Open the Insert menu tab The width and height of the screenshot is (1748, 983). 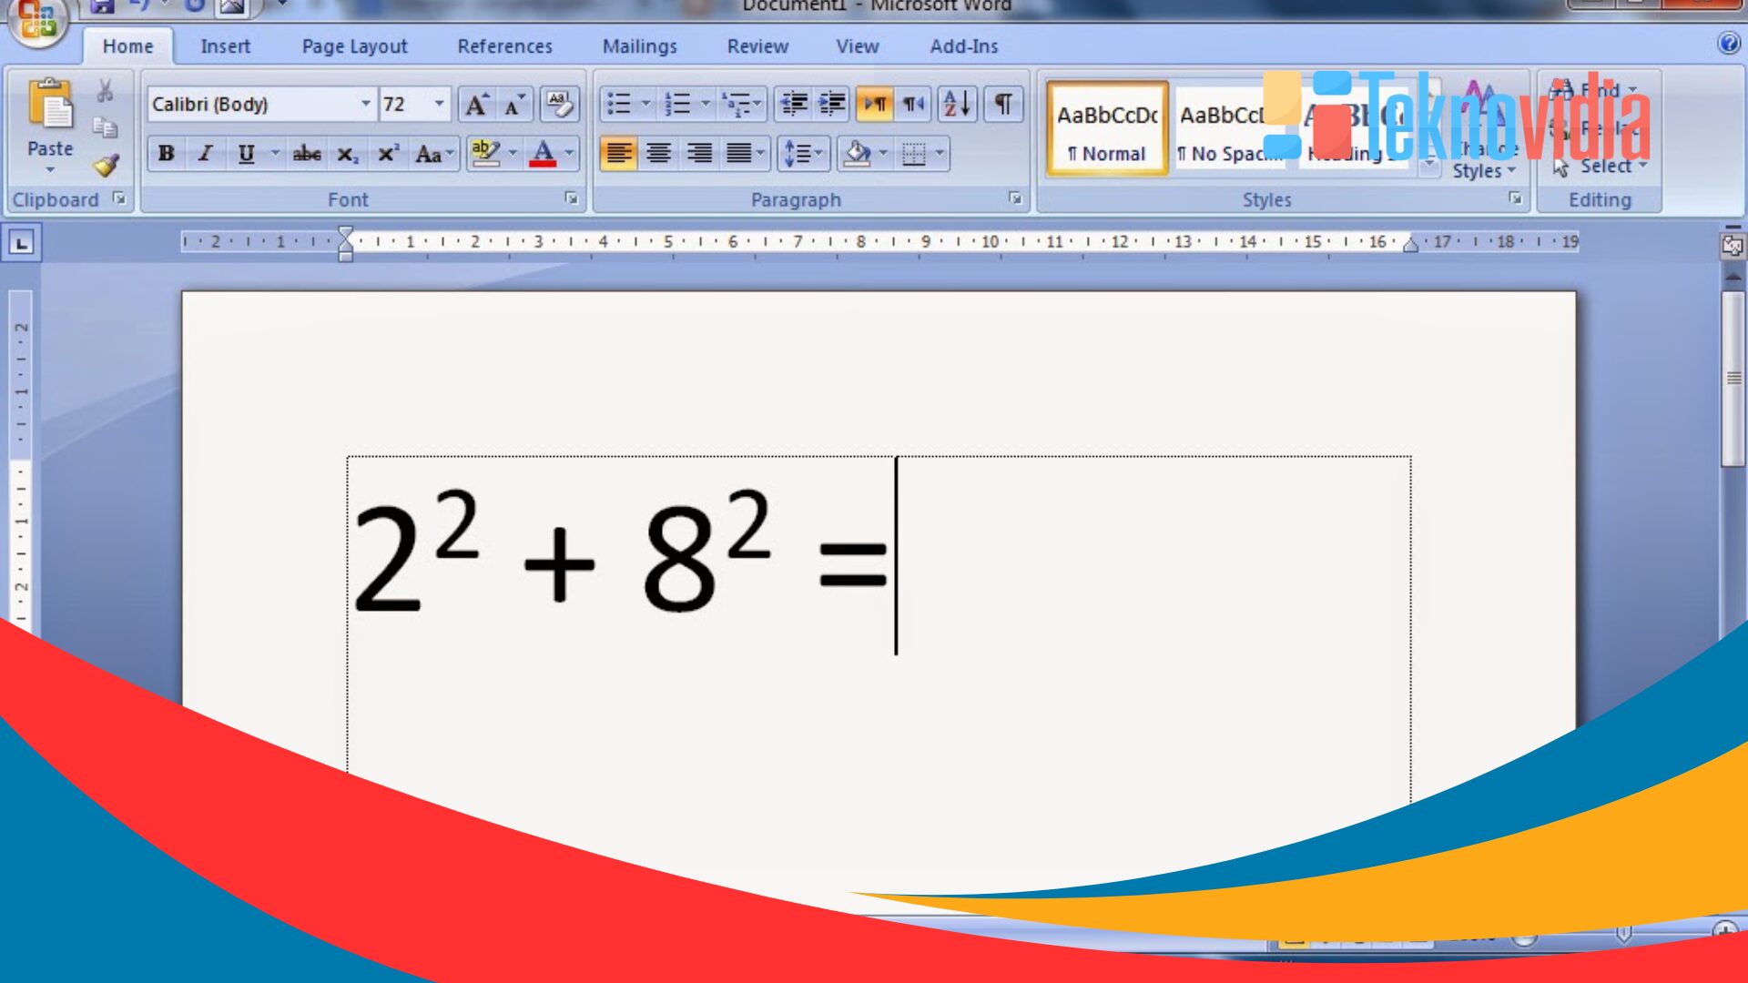coord(225,46)
